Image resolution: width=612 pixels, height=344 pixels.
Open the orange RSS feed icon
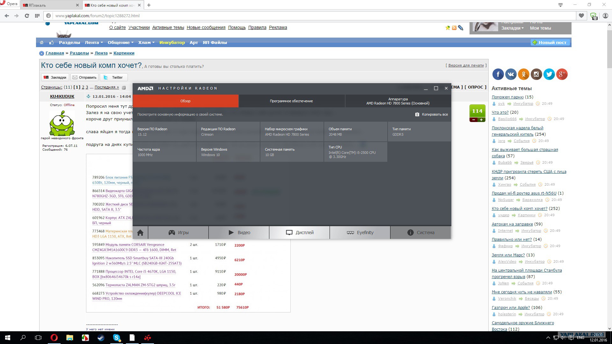(454, 28)
